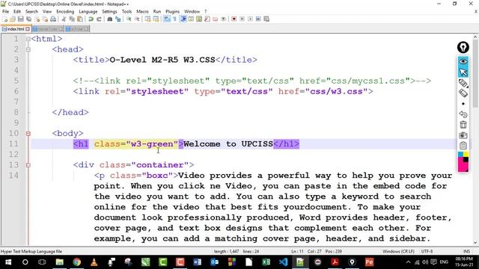479x269 pixels.
Task: Pick the yellow color swatch
Action: click(466, 155)
